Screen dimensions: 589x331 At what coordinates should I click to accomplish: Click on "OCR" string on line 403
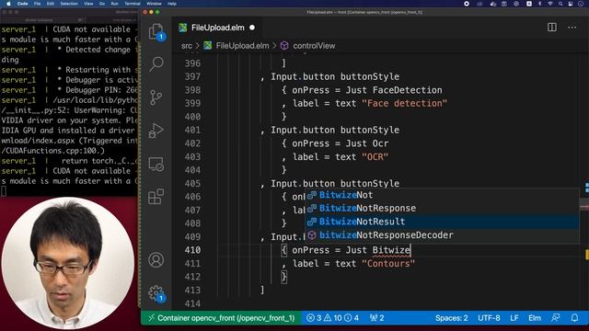point(375,157)
